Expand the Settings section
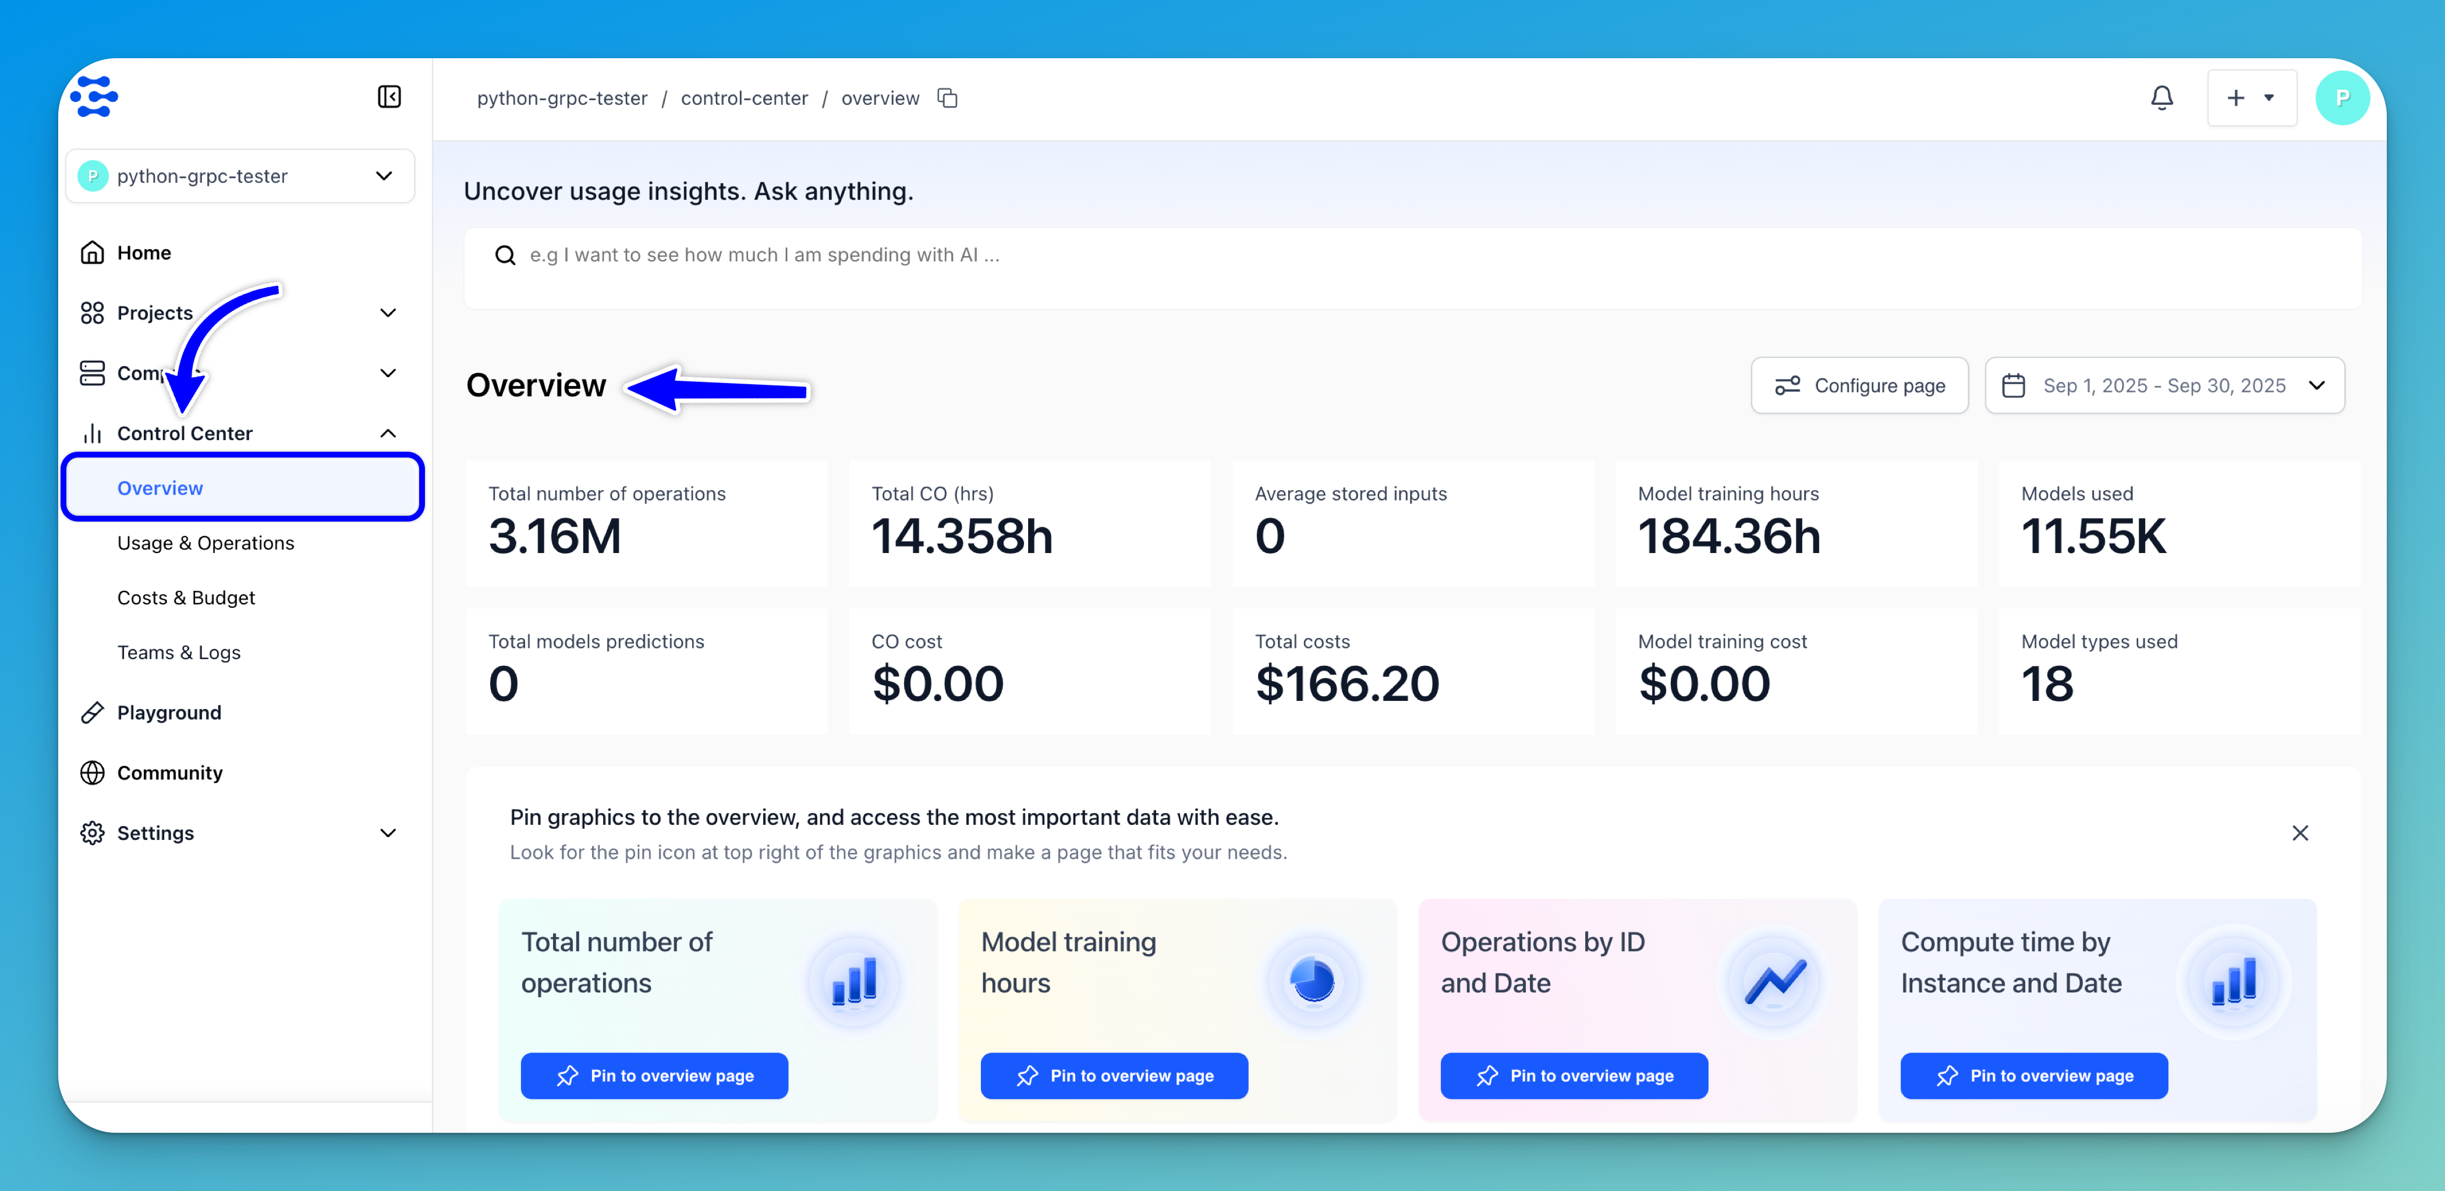Image resolution: width=2445 pixels, height=1191 pixels. pos(387,833)
